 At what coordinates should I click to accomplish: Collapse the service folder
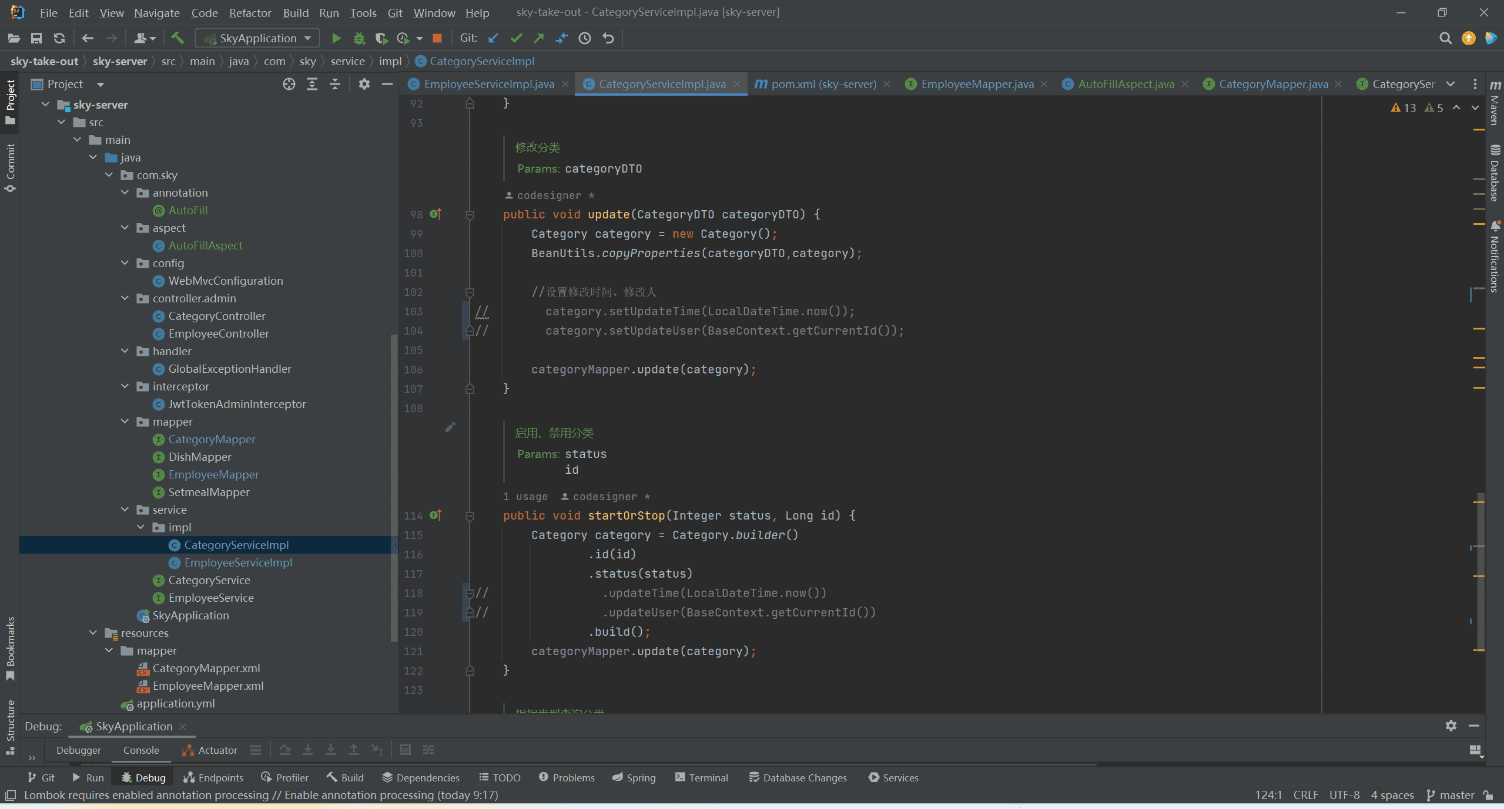(x=125, y=510)
